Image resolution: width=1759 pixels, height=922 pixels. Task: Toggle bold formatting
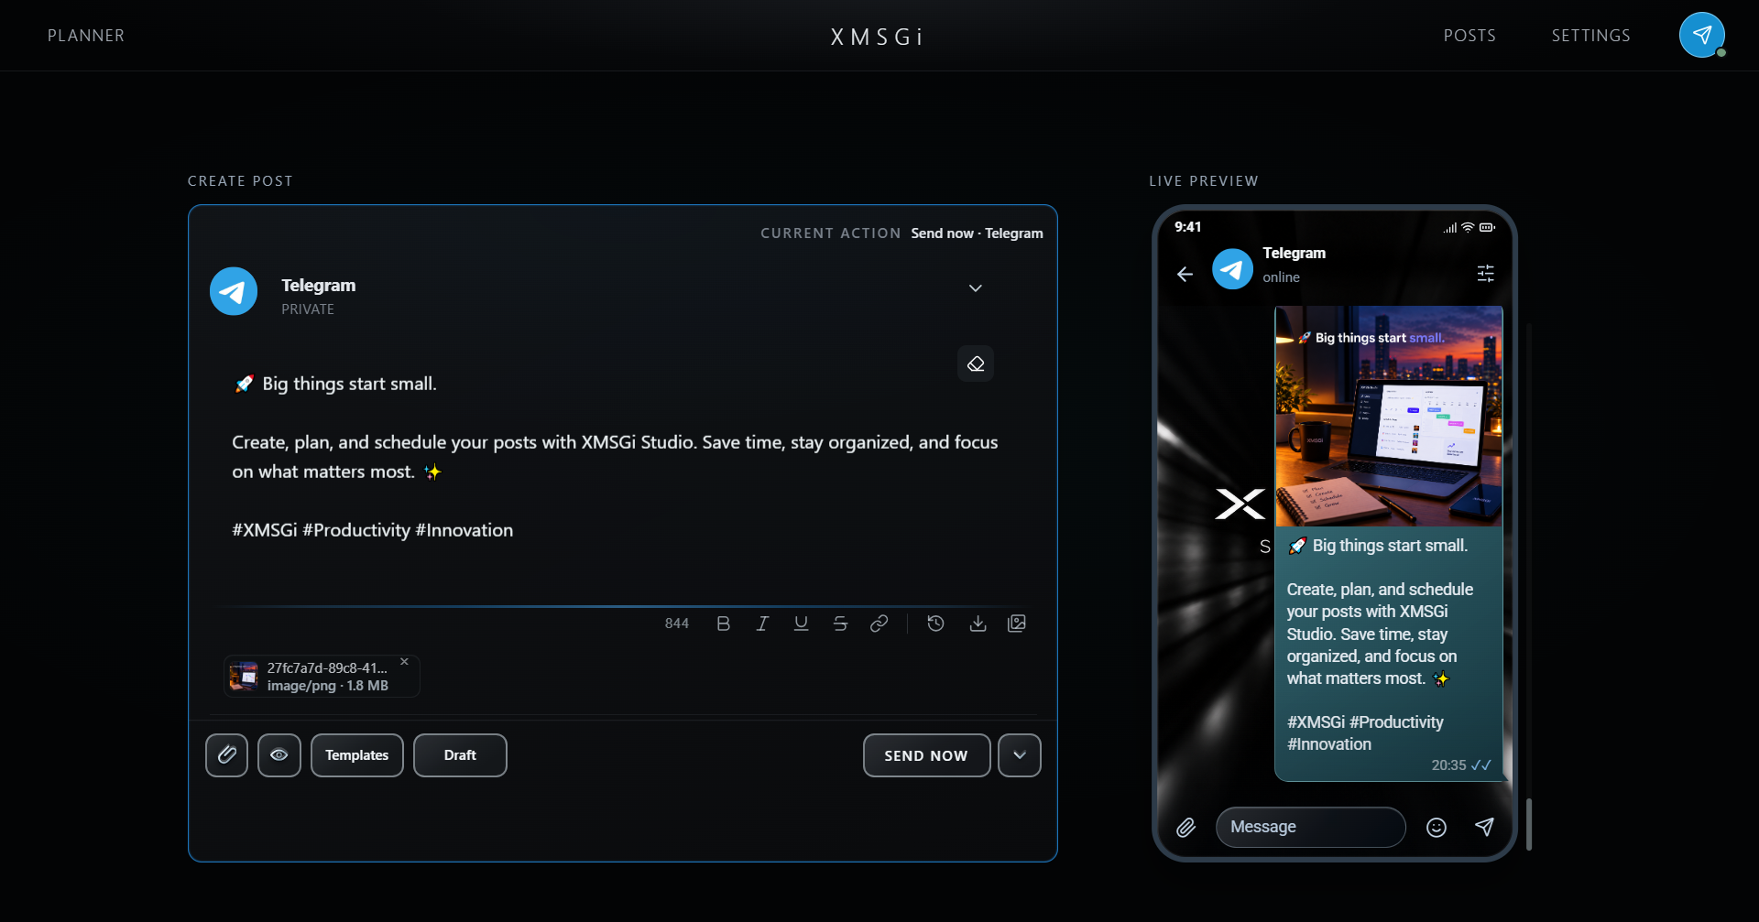(x=723, y=624)
